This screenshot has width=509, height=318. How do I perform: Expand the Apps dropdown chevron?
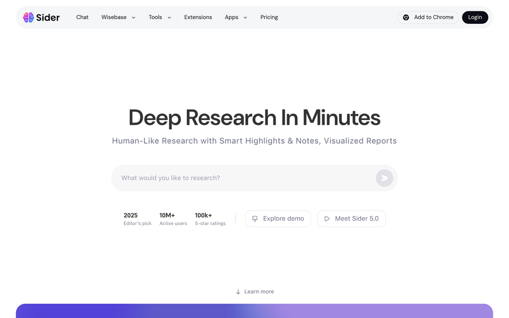tap(245, 18)
